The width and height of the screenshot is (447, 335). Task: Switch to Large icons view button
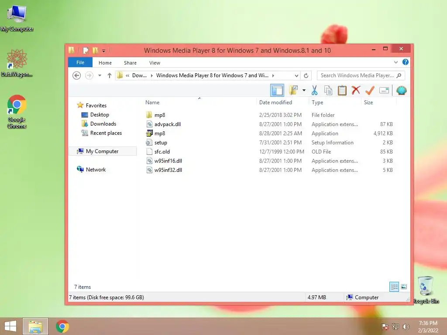(x=404, y=287)
